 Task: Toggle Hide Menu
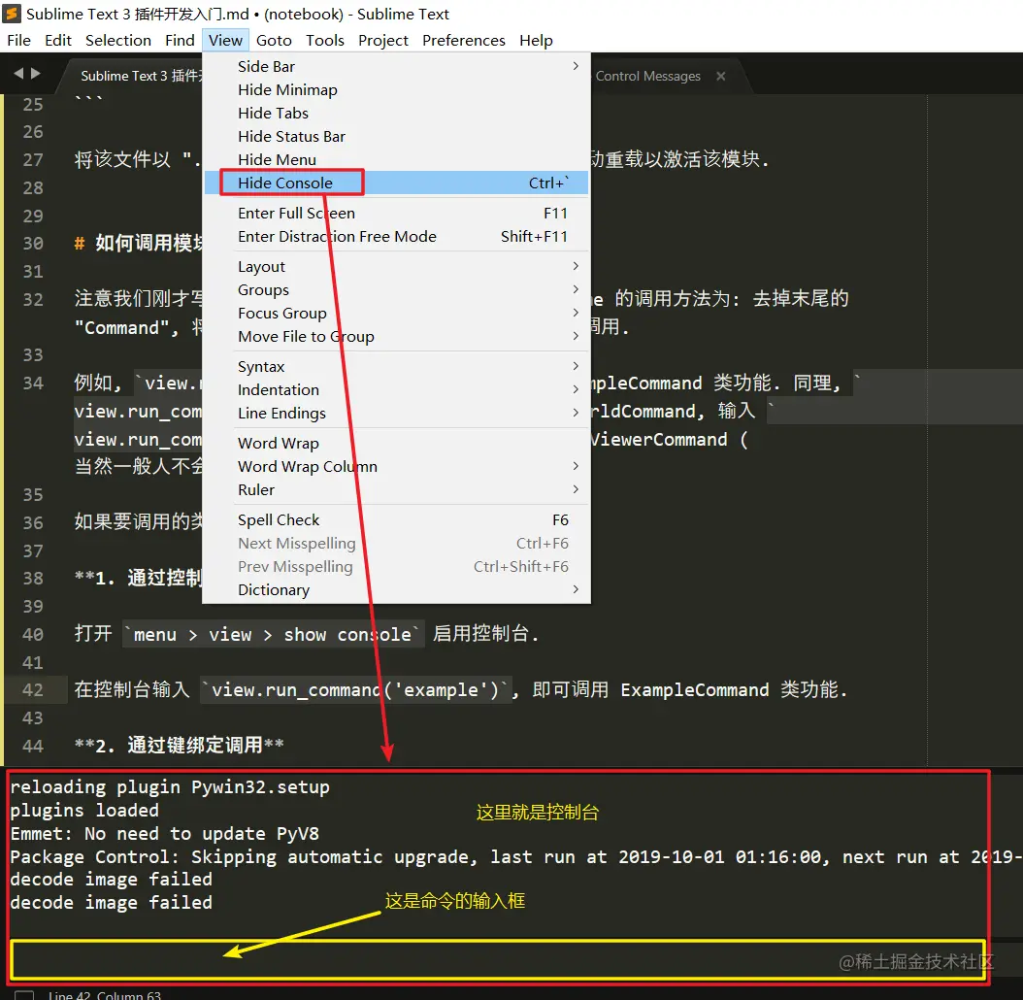pos(396,160)
